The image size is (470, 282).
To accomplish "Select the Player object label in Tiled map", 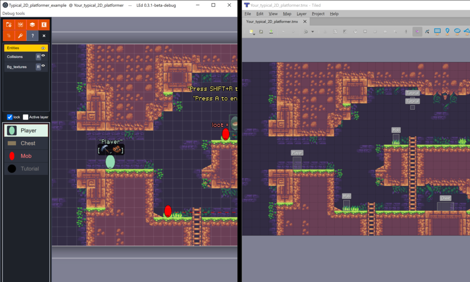I will click(x=297, y=153).
